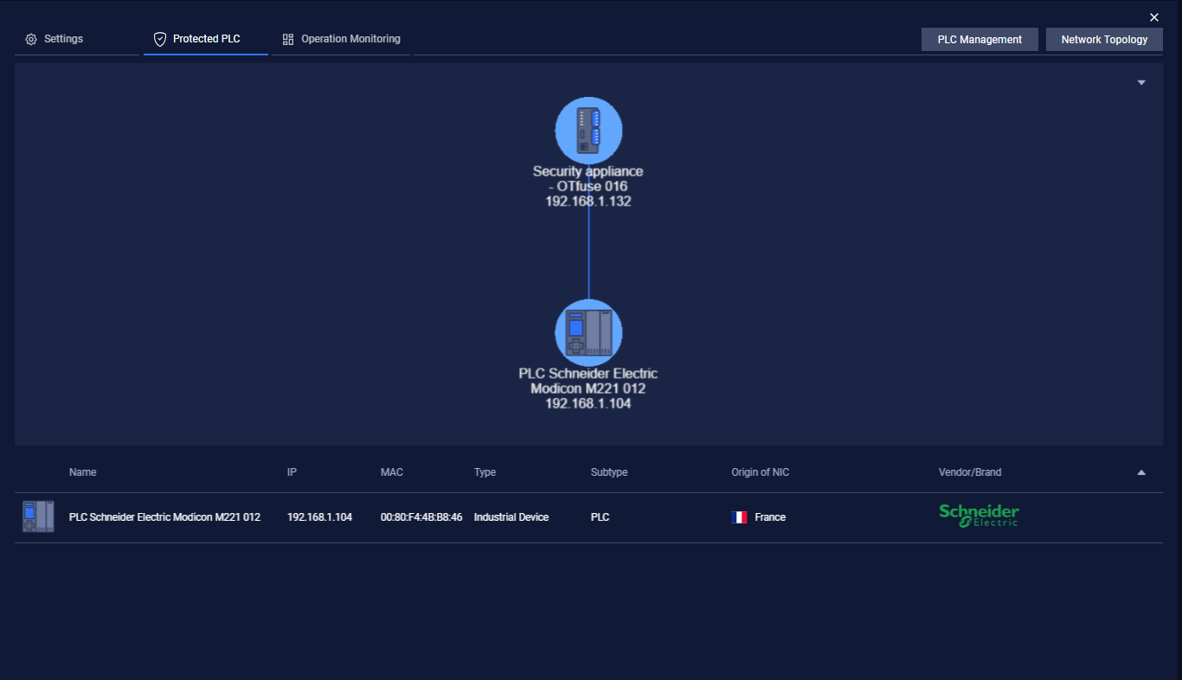This screenshot has width=1182, height=680.
Task: Click the 'Modicon M221 012' topology node label
Action: 588,388
